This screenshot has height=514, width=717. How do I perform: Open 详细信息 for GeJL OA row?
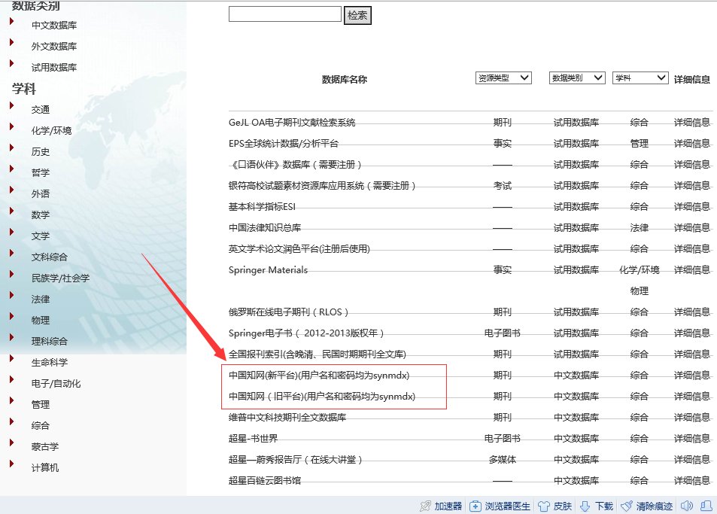[692, 122]
